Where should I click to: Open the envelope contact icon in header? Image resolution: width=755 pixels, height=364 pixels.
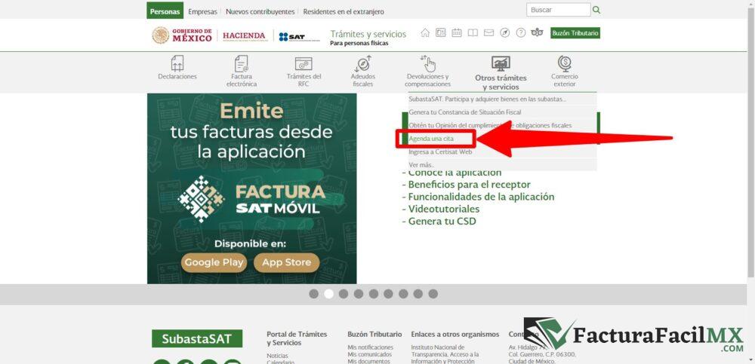pos(488,32)
